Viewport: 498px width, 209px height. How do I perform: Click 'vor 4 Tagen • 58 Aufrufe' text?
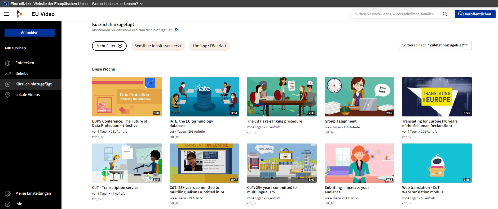419,198
